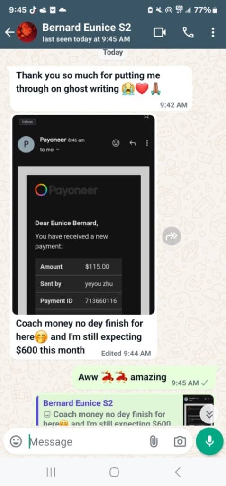
Task: Open the three-dot chat options menu
Action: tap(213, 32)
